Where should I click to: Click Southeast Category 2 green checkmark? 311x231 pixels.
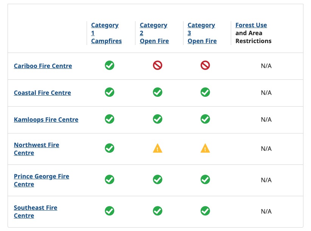[157, 211]
